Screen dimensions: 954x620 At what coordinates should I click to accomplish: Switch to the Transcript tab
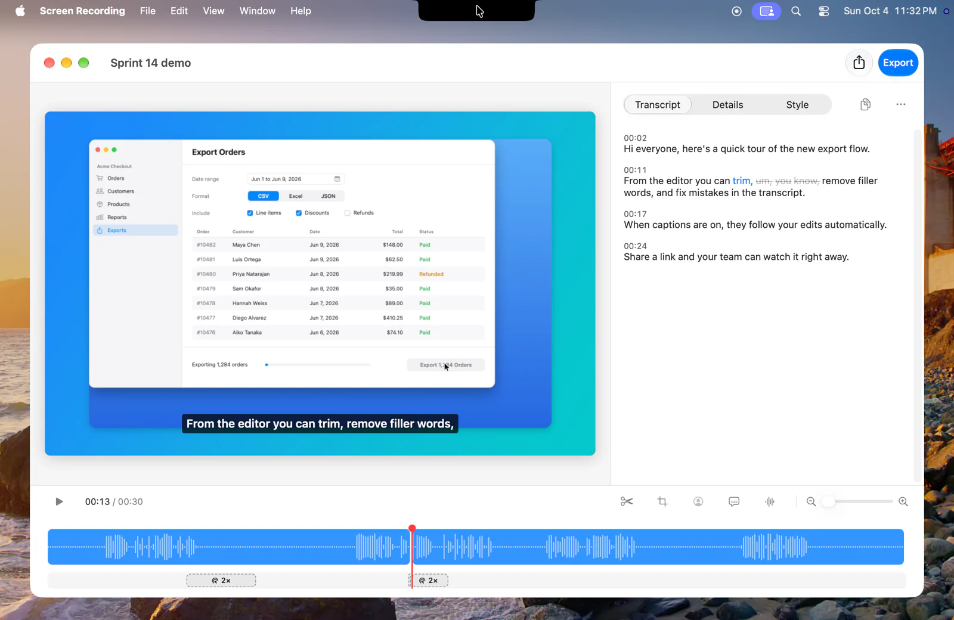[x=658, y=104]
